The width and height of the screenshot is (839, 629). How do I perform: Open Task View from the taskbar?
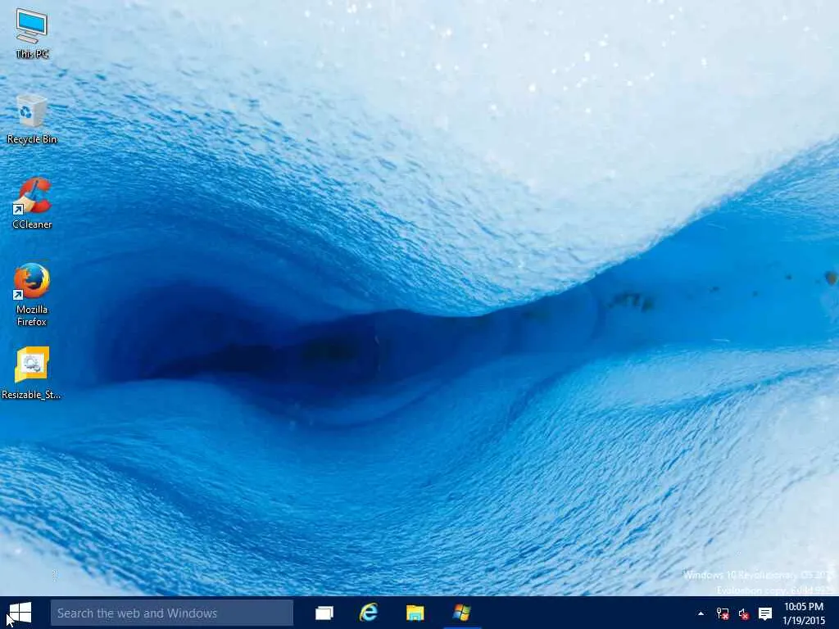[x=324, y=613]
